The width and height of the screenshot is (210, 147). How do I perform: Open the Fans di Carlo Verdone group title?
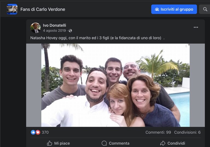point(43,9)
